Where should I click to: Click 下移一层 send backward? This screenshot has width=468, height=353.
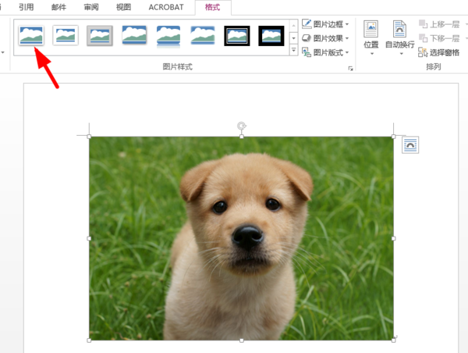click(444, 38)
